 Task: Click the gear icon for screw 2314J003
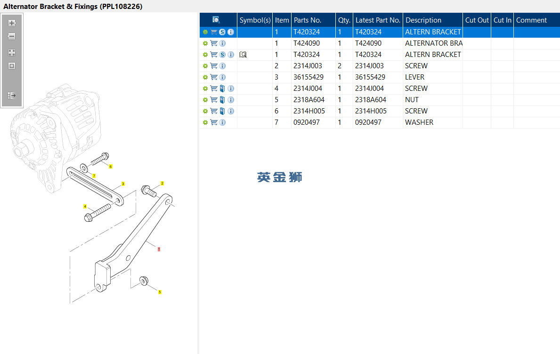(x=205, y=66)
